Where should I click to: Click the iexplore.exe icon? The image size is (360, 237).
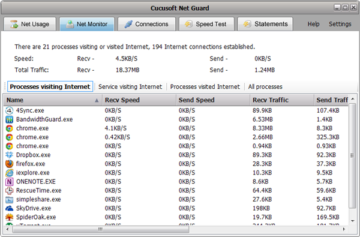pos(9,173)
